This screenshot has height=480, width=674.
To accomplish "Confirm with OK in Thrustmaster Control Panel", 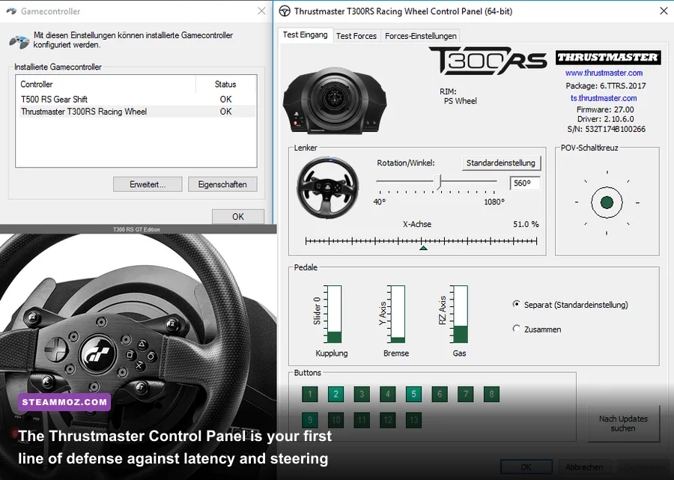I will pyautogui.click(x=526, y=467).
